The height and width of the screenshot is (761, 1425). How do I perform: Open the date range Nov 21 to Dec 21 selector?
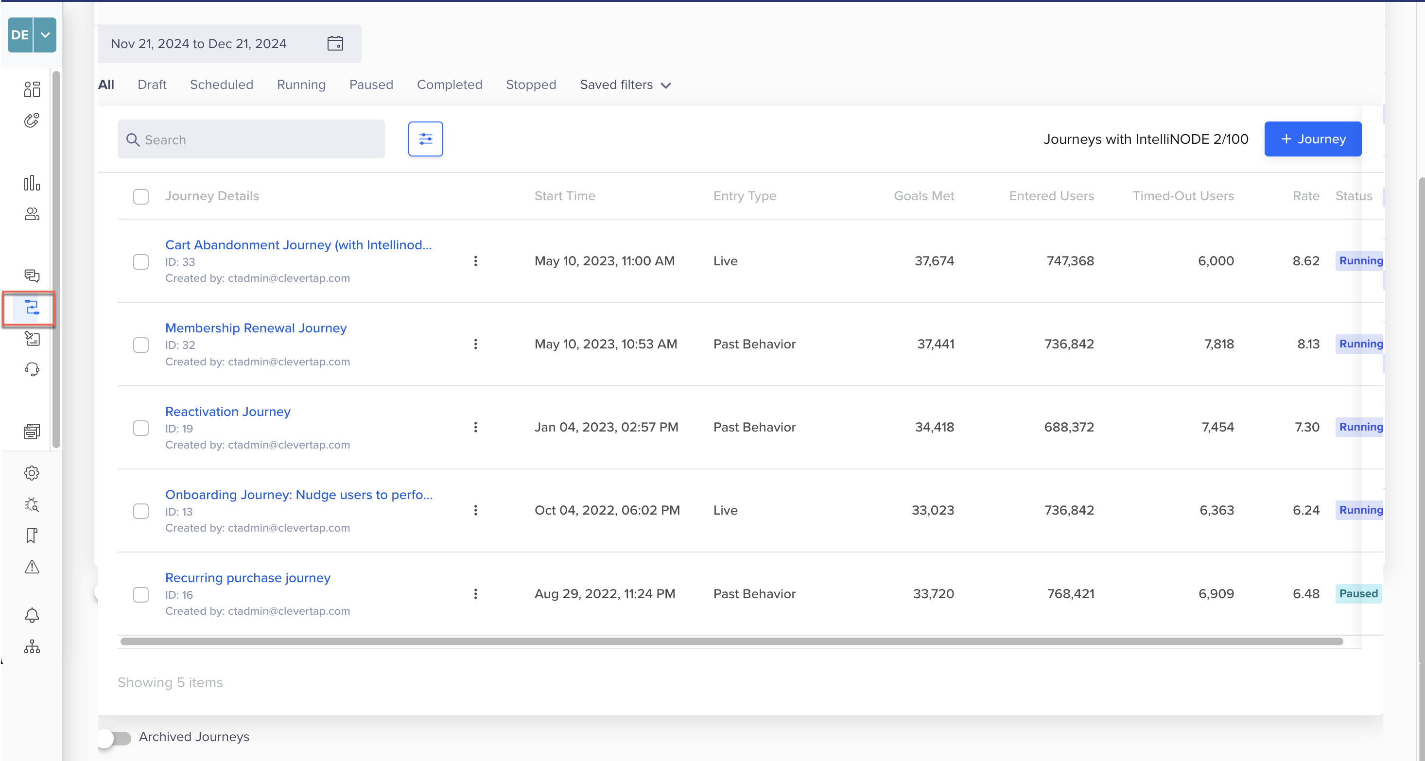pos(229,44)
